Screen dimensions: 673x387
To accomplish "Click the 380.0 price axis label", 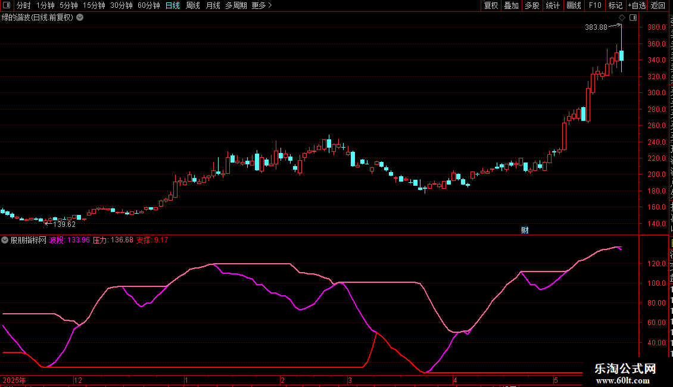I will coord(657,27).
